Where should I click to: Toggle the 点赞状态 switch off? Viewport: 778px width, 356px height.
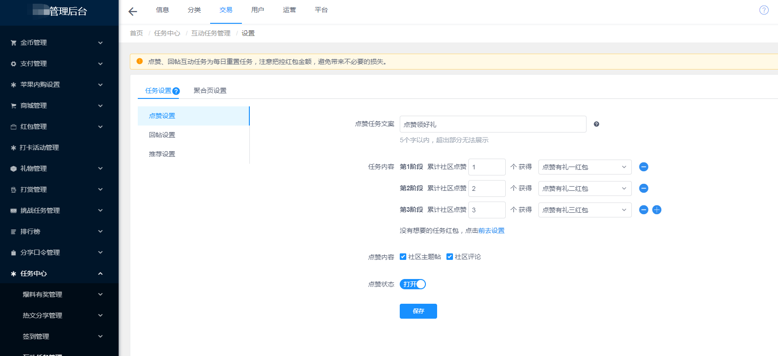point(413,284)
